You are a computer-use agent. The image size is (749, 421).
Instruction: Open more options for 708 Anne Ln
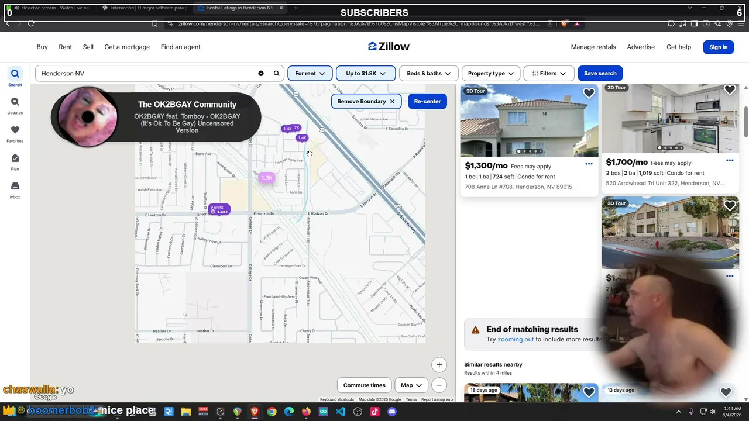[x=589, y=164]
